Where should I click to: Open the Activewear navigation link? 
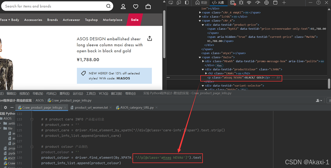coord(71,20)
